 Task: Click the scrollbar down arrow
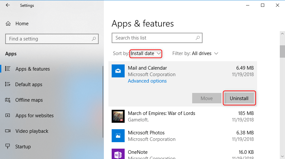(282, 156)
